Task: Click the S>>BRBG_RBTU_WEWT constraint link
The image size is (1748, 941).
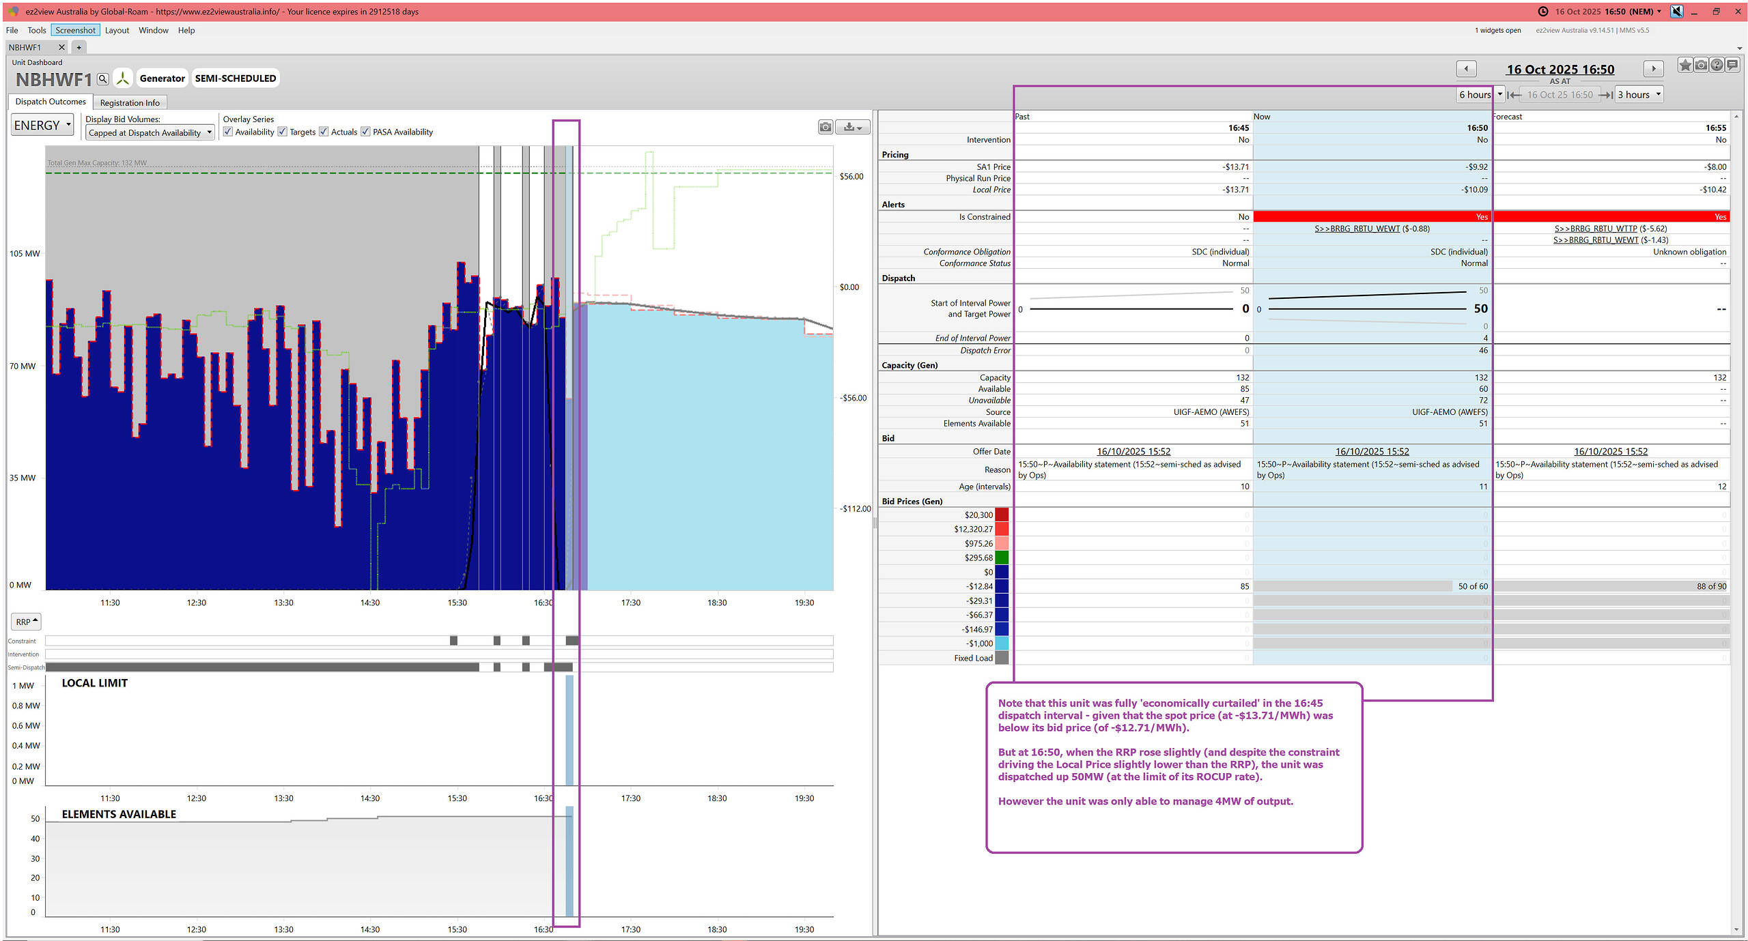Action: coord(1357,229)
